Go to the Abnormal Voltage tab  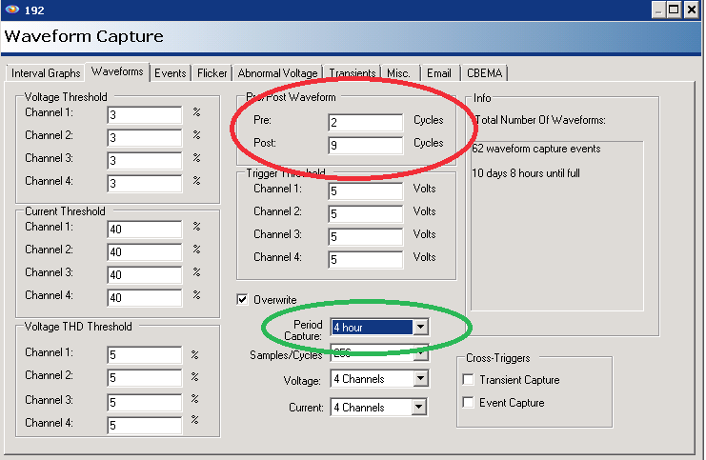[x=277, y=73]
